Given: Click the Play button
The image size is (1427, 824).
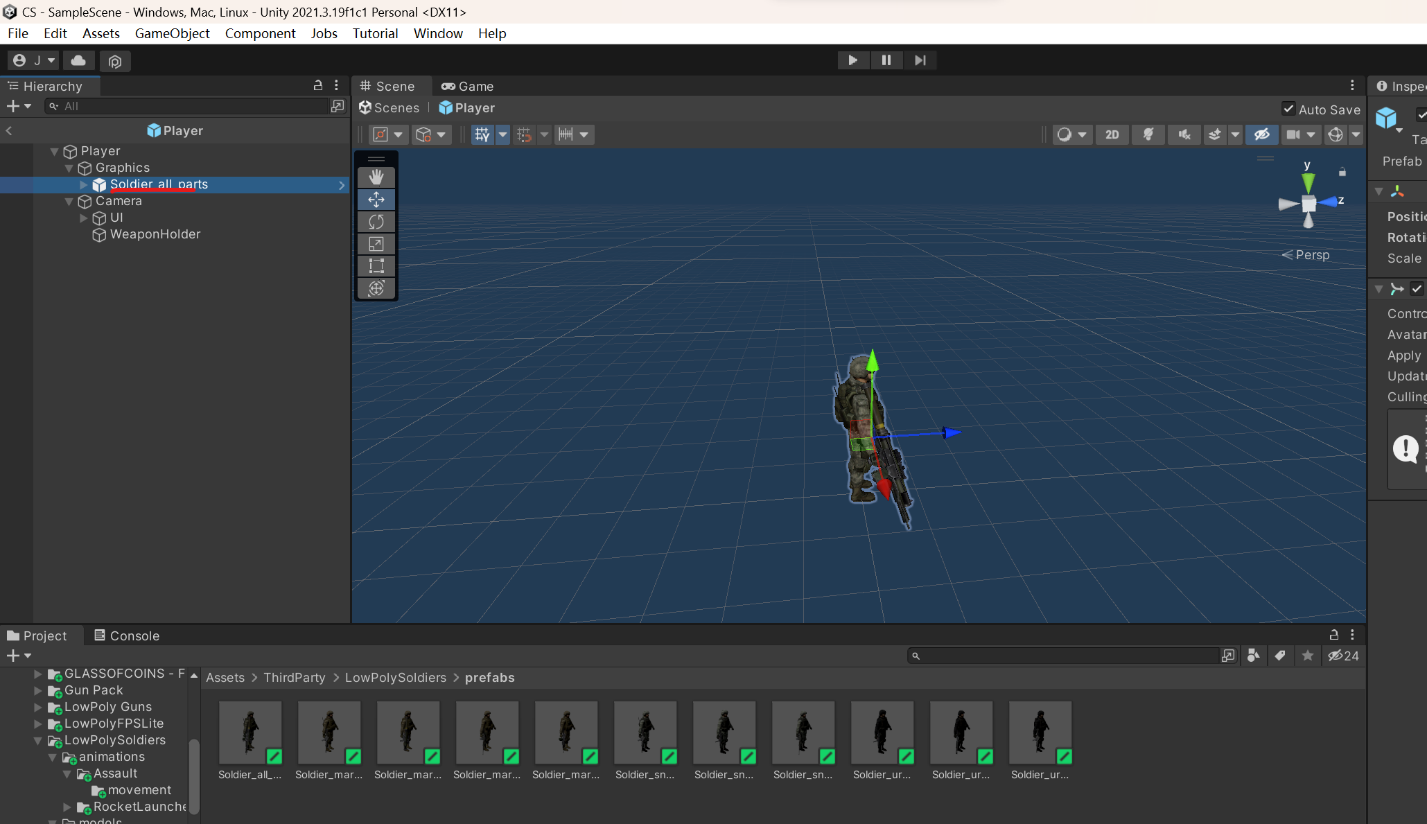Looking at the screenshot, I should click(853, 60).
